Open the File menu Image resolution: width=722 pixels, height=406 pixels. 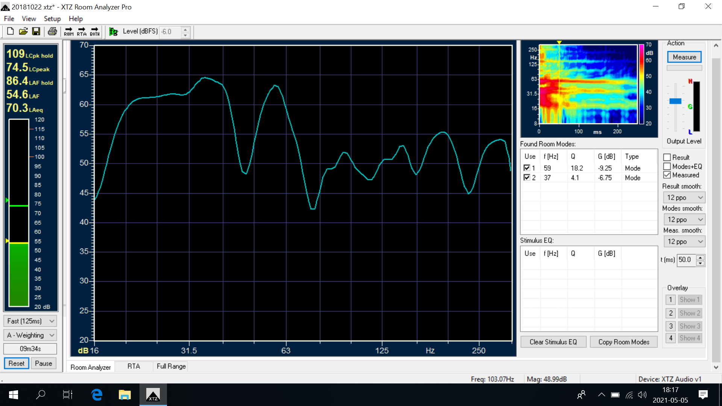coord(9,19)
